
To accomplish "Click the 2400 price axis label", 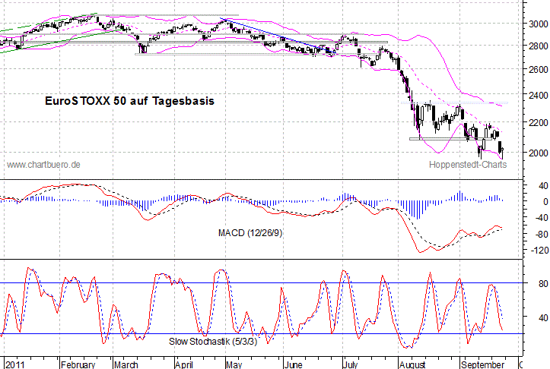I will [x=538, y=95].
